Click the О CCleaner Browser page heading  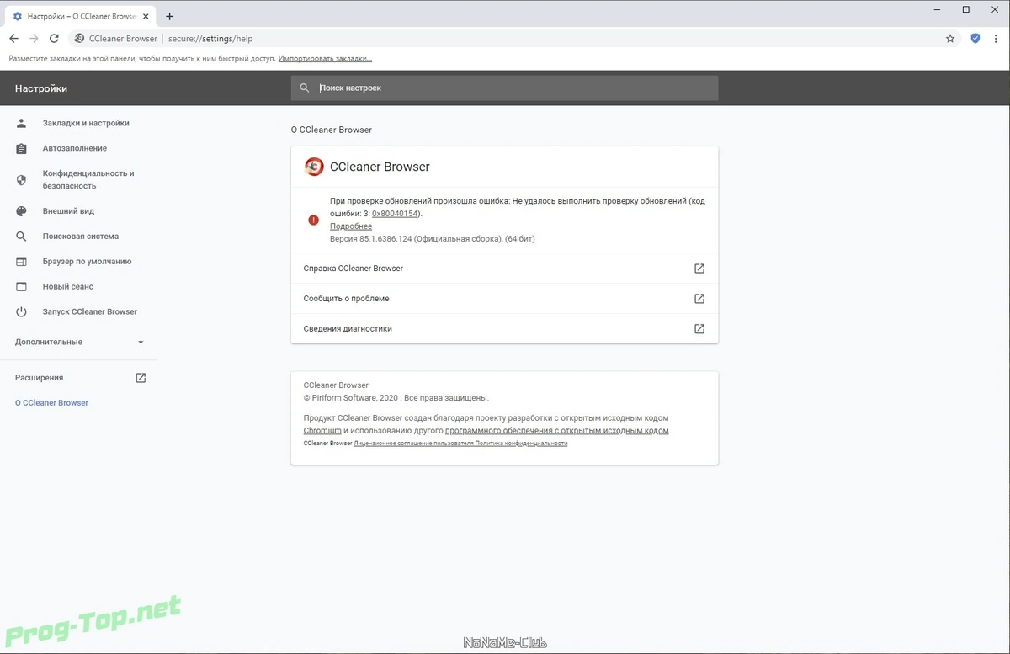click(332, 130)
